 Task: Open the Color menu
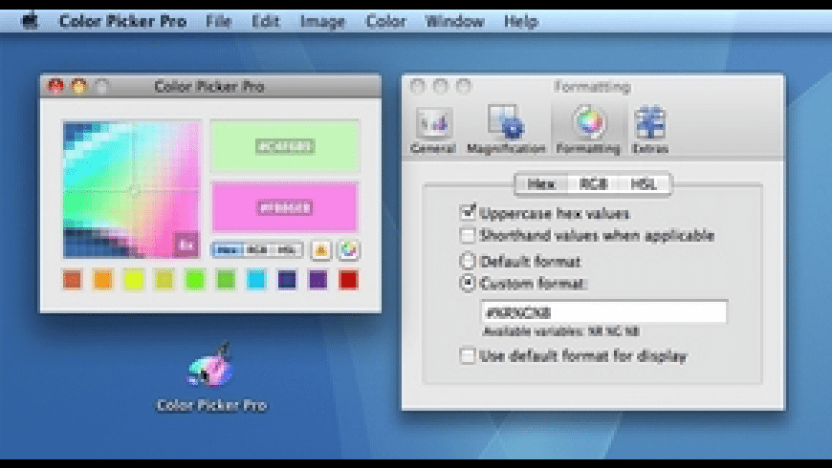(385, 21)
